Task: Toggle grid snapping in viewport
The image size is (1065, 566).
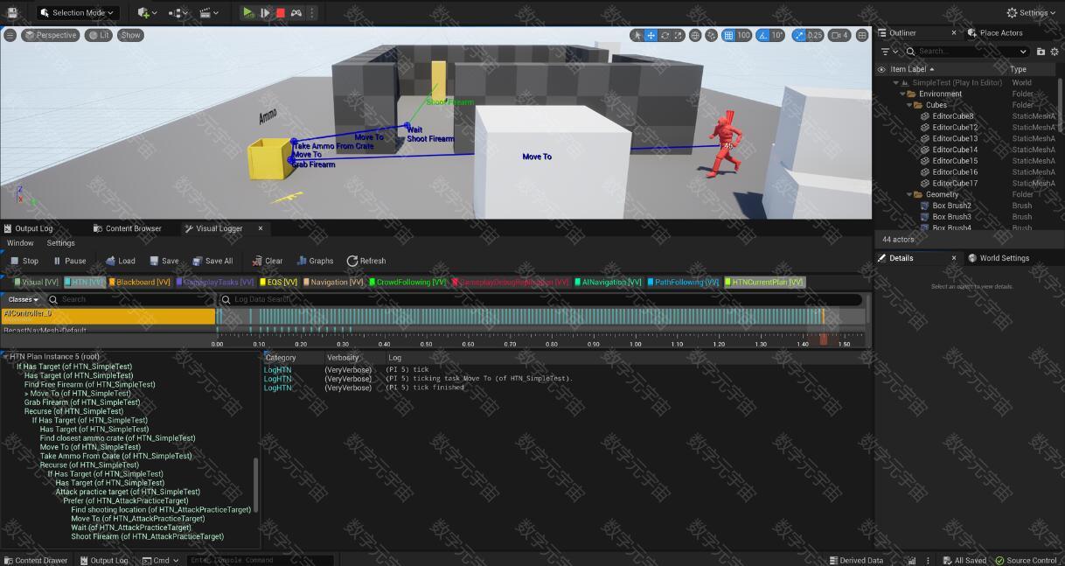Action: point(728,35)
